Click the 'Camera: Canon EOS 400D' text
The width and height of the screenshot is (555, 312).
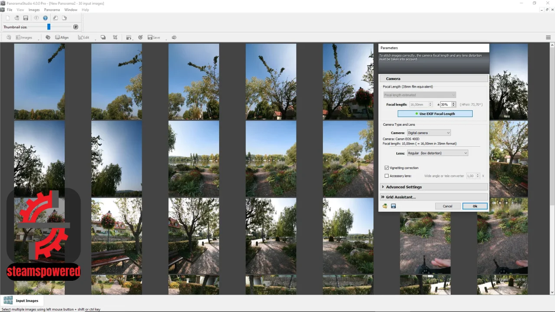coord(401,139)
